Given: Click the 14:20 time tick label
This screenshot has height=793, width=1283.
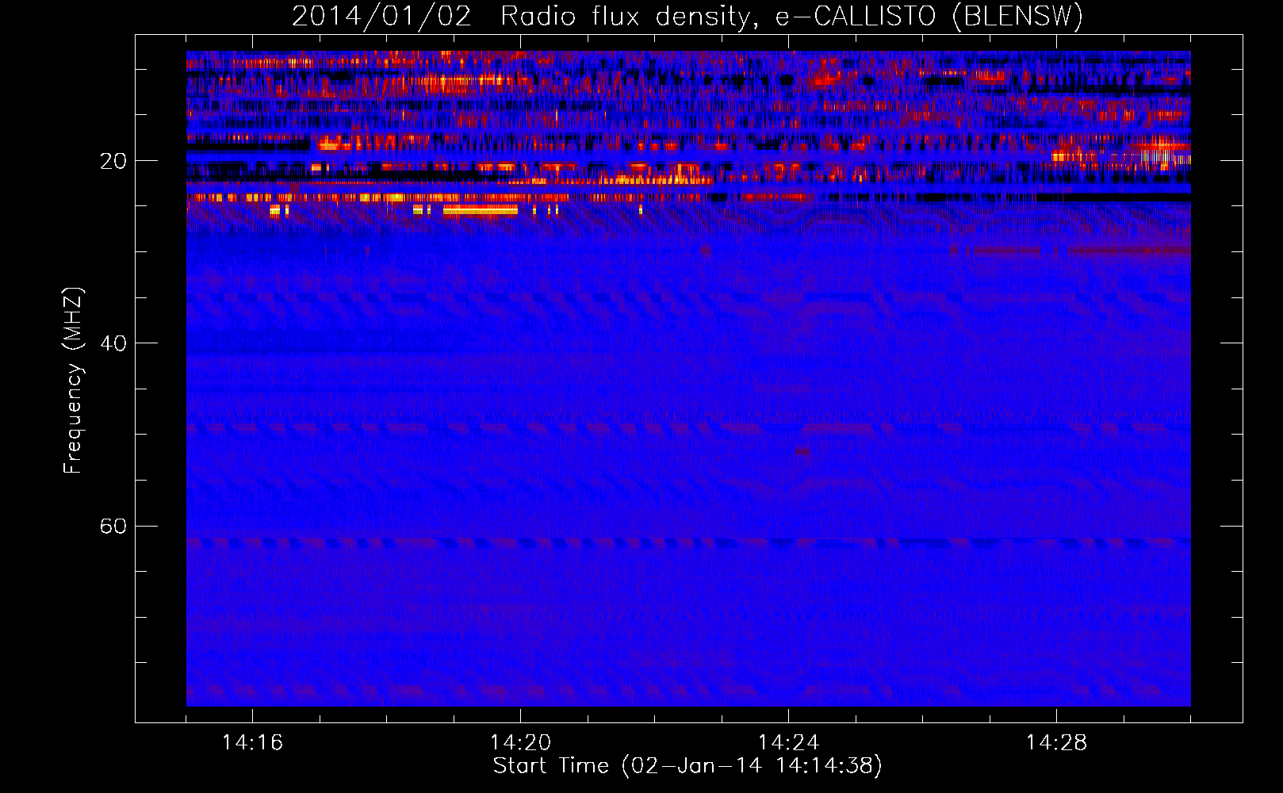Looking at the screenshot, I should click(520, 743).
